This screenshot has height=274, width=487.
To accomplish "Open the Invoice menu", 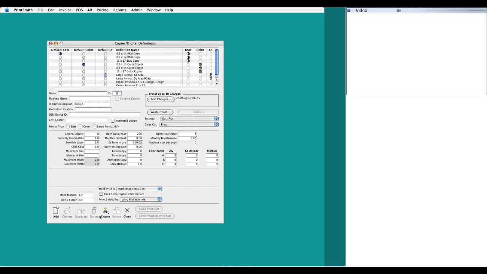I will pos(65,10).
